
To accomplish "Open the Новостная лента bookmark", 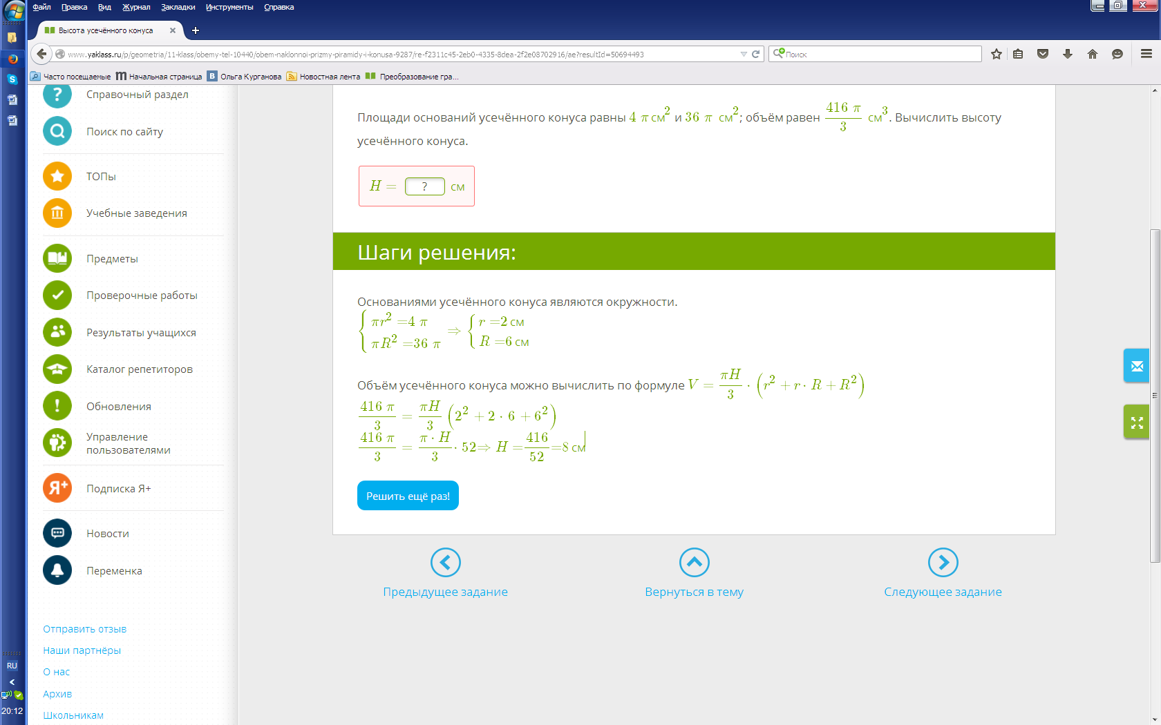I will [x=323, y=76].
